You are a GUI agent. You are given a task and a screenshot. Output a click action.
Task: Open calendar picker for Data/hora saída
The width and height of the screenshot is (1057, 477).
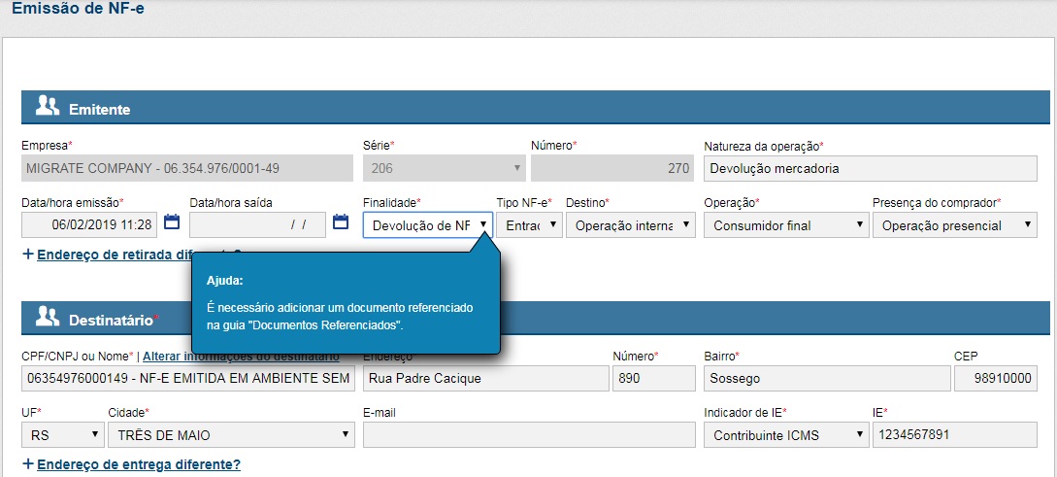click(341, 222)
